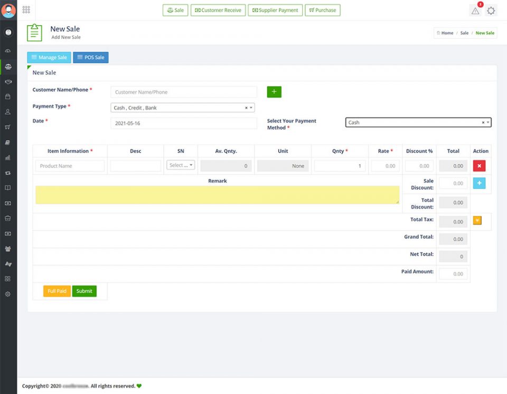Click the settings gear icon in header
The height and width of the screenshot is (394, 507).
tap(491, 11)
